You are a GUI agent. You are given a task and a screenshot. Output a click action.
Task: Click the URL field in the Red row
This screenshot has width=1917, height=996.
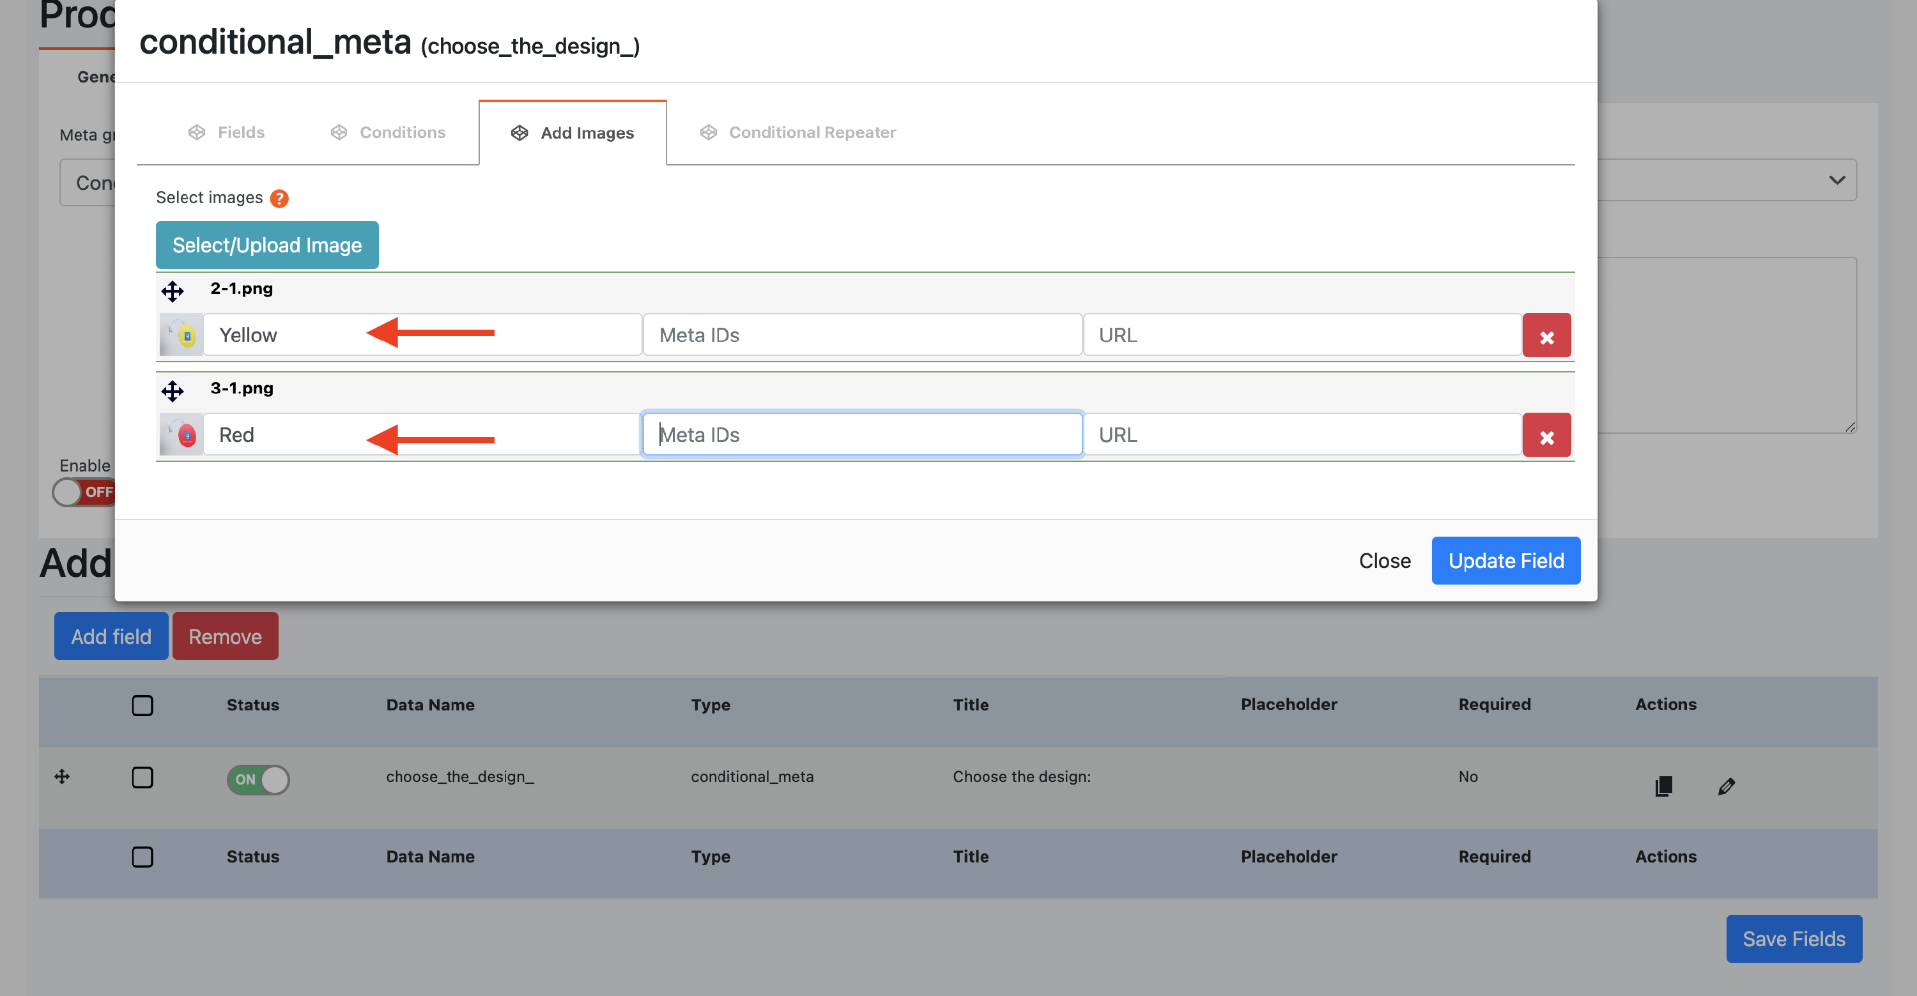click(1301, 434)
